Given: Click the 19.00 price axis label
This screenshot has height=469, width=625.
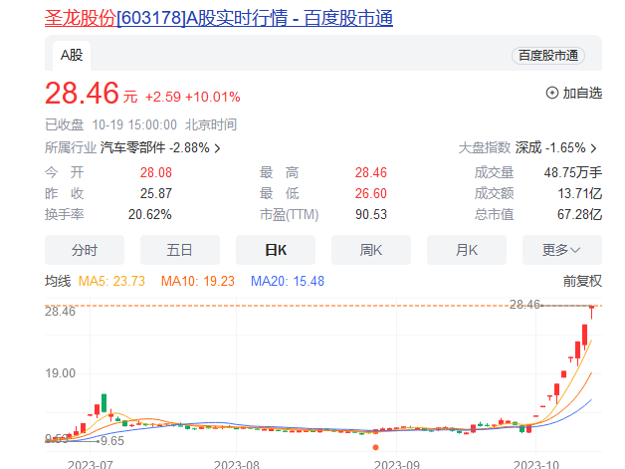Looking at the screenshot, I should pos(60,373).
